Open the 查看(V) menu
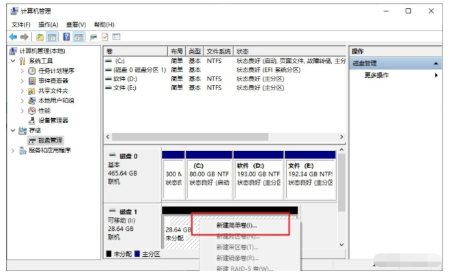 (76, 24)
